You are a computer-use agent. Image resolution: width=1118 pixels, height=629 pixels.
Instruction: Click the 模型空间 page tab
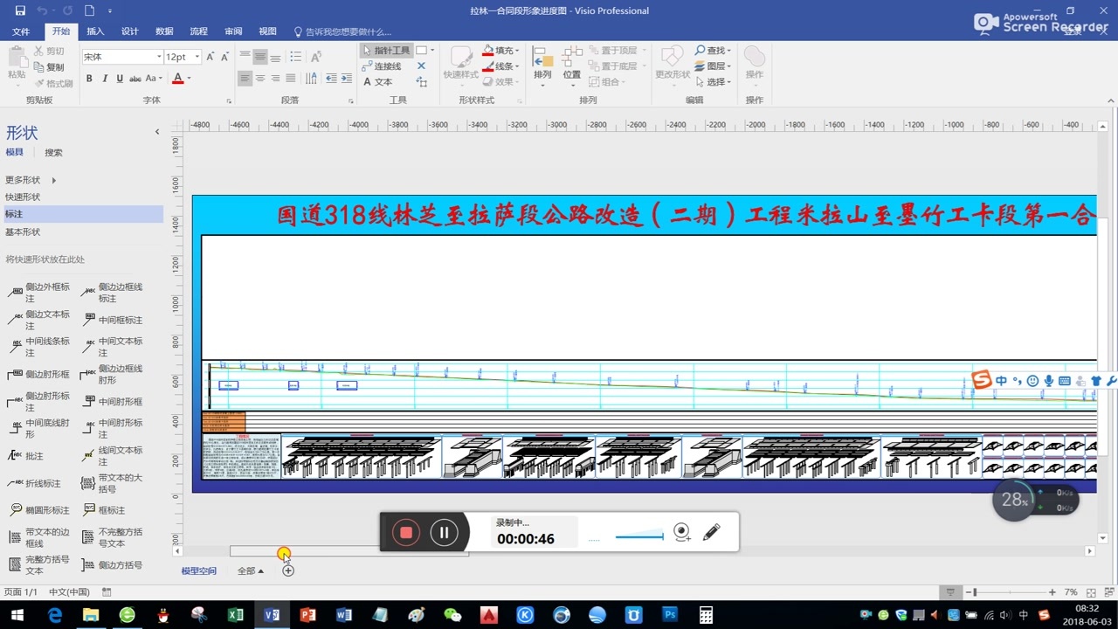198,571
